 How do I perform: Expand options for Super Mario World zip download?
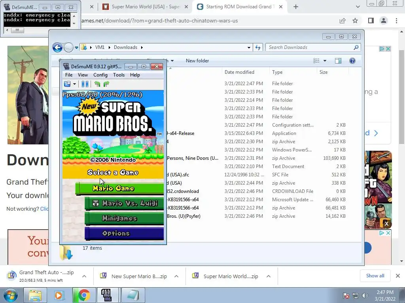(269, 276)
